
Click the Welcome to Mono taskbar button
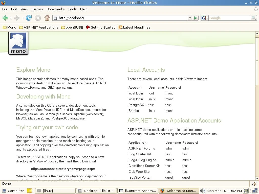[x=179, y=191]
